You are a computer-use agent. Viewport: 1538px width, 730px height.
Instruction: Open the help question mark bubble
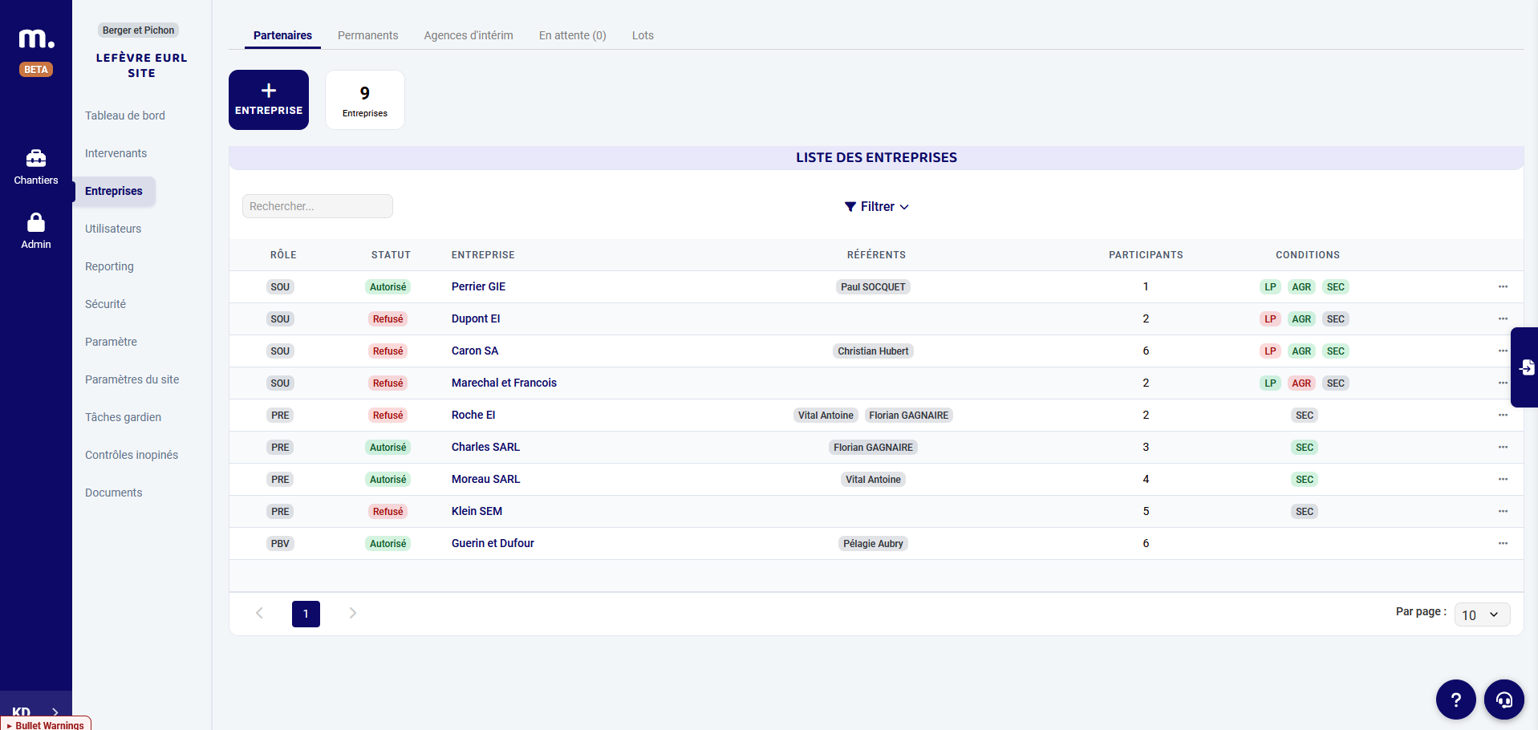pos(1455,699)
